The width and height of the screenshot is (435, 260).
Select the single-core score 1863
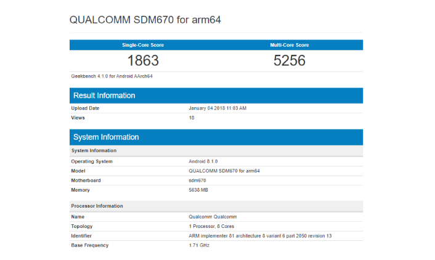tap(143, 60)
